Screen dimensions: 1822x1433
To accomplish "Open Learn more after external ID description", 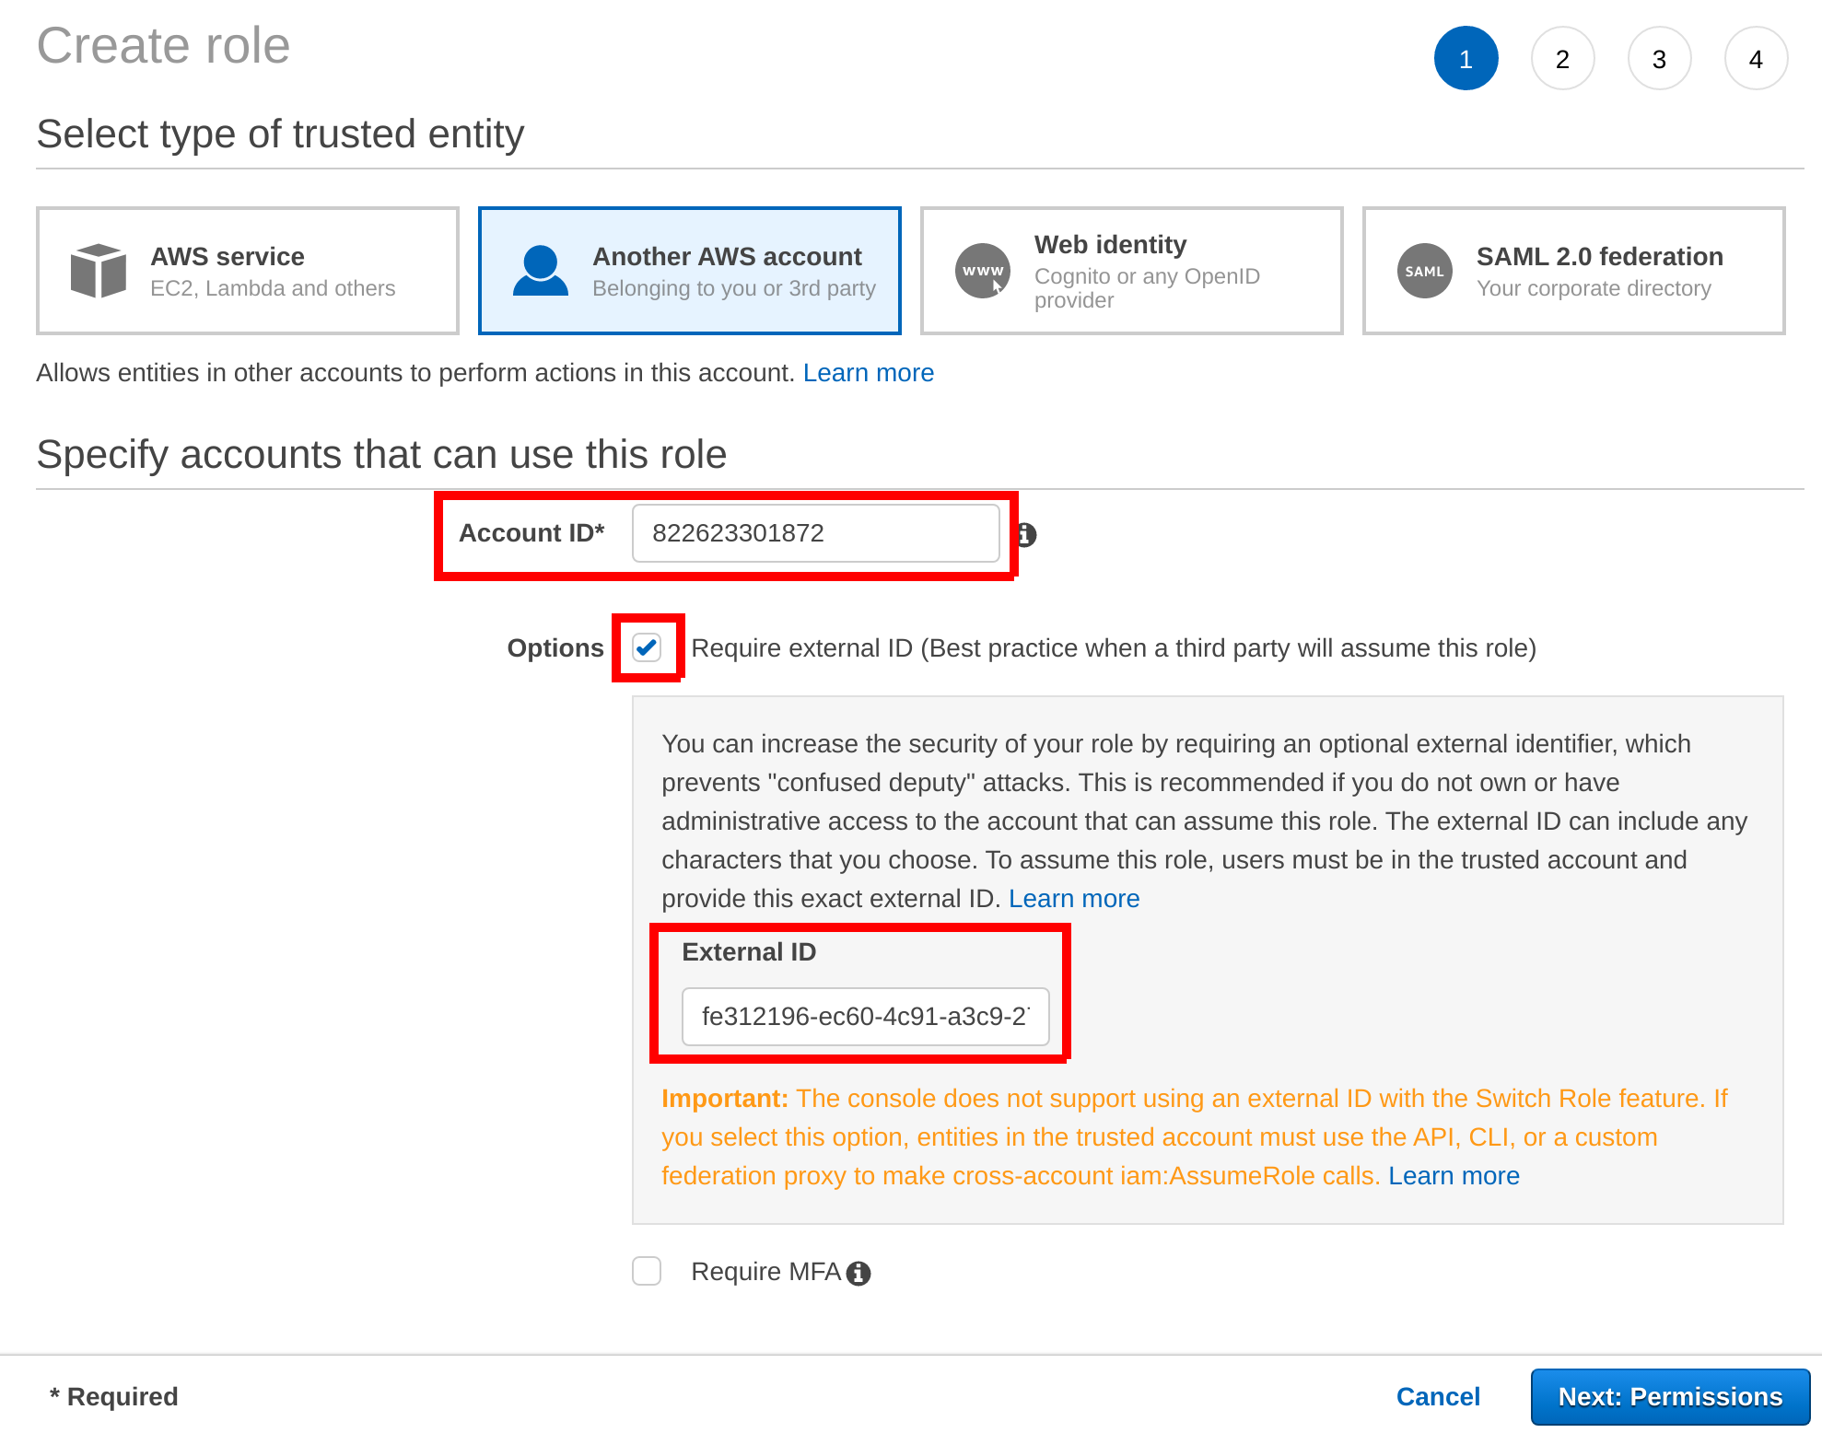I will coord(1073,899).
